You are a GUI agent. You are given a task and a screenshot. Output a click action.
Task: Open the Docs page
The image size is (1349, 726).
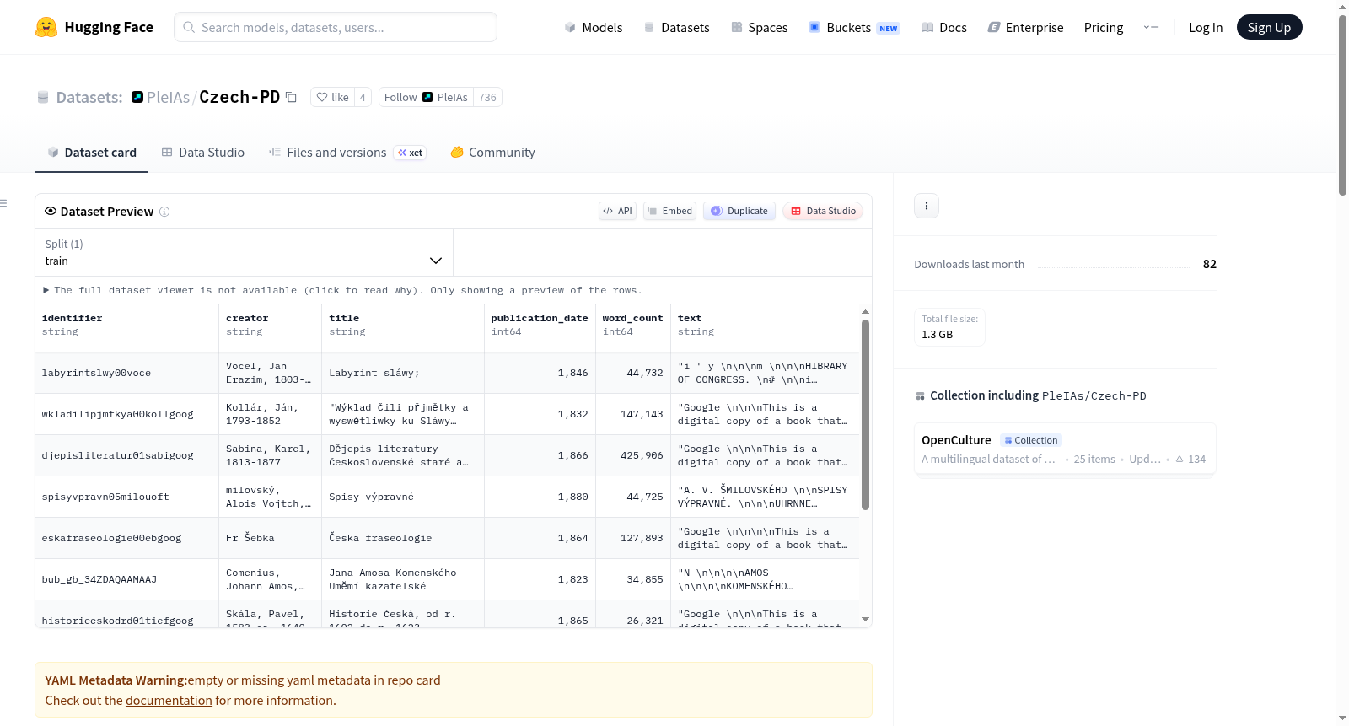[943, 27]
